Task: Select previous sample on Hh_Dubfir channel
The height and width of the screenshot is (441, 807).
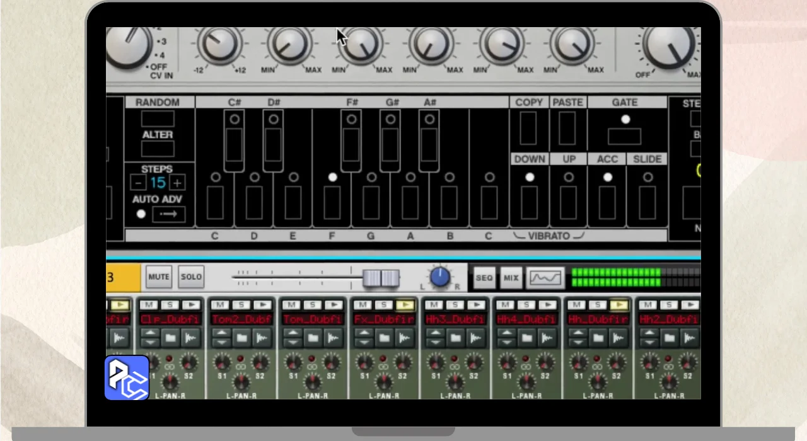Action: [577, 335]
